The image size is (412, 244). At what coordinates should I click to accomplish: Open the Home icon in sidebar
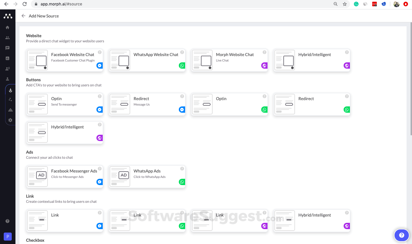pos(7,27)
